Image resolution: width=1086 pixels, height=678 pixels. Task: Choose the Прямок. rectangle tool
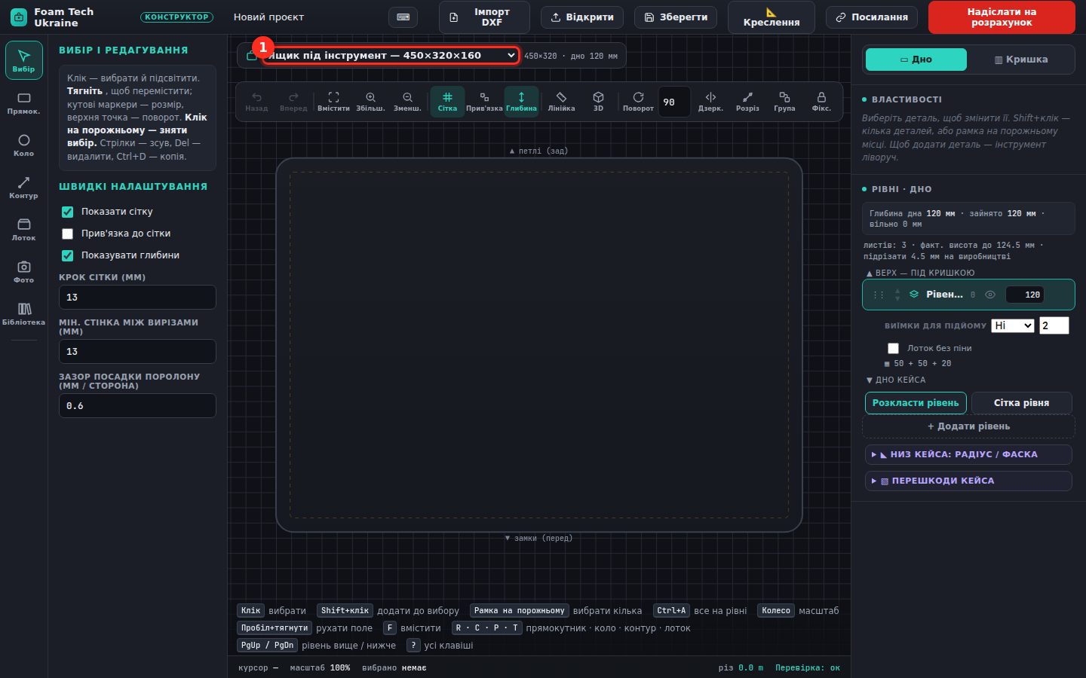(x=23, y=103)
